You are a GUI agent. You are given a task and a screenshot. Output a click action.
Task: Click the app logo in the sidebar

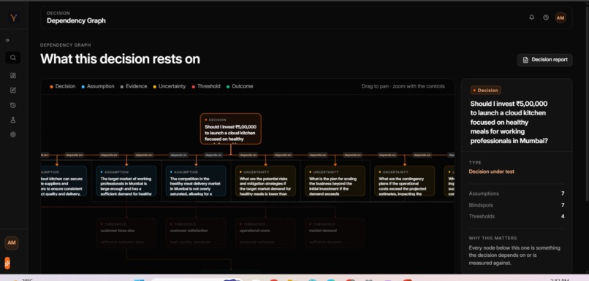[x=14, y=18]
